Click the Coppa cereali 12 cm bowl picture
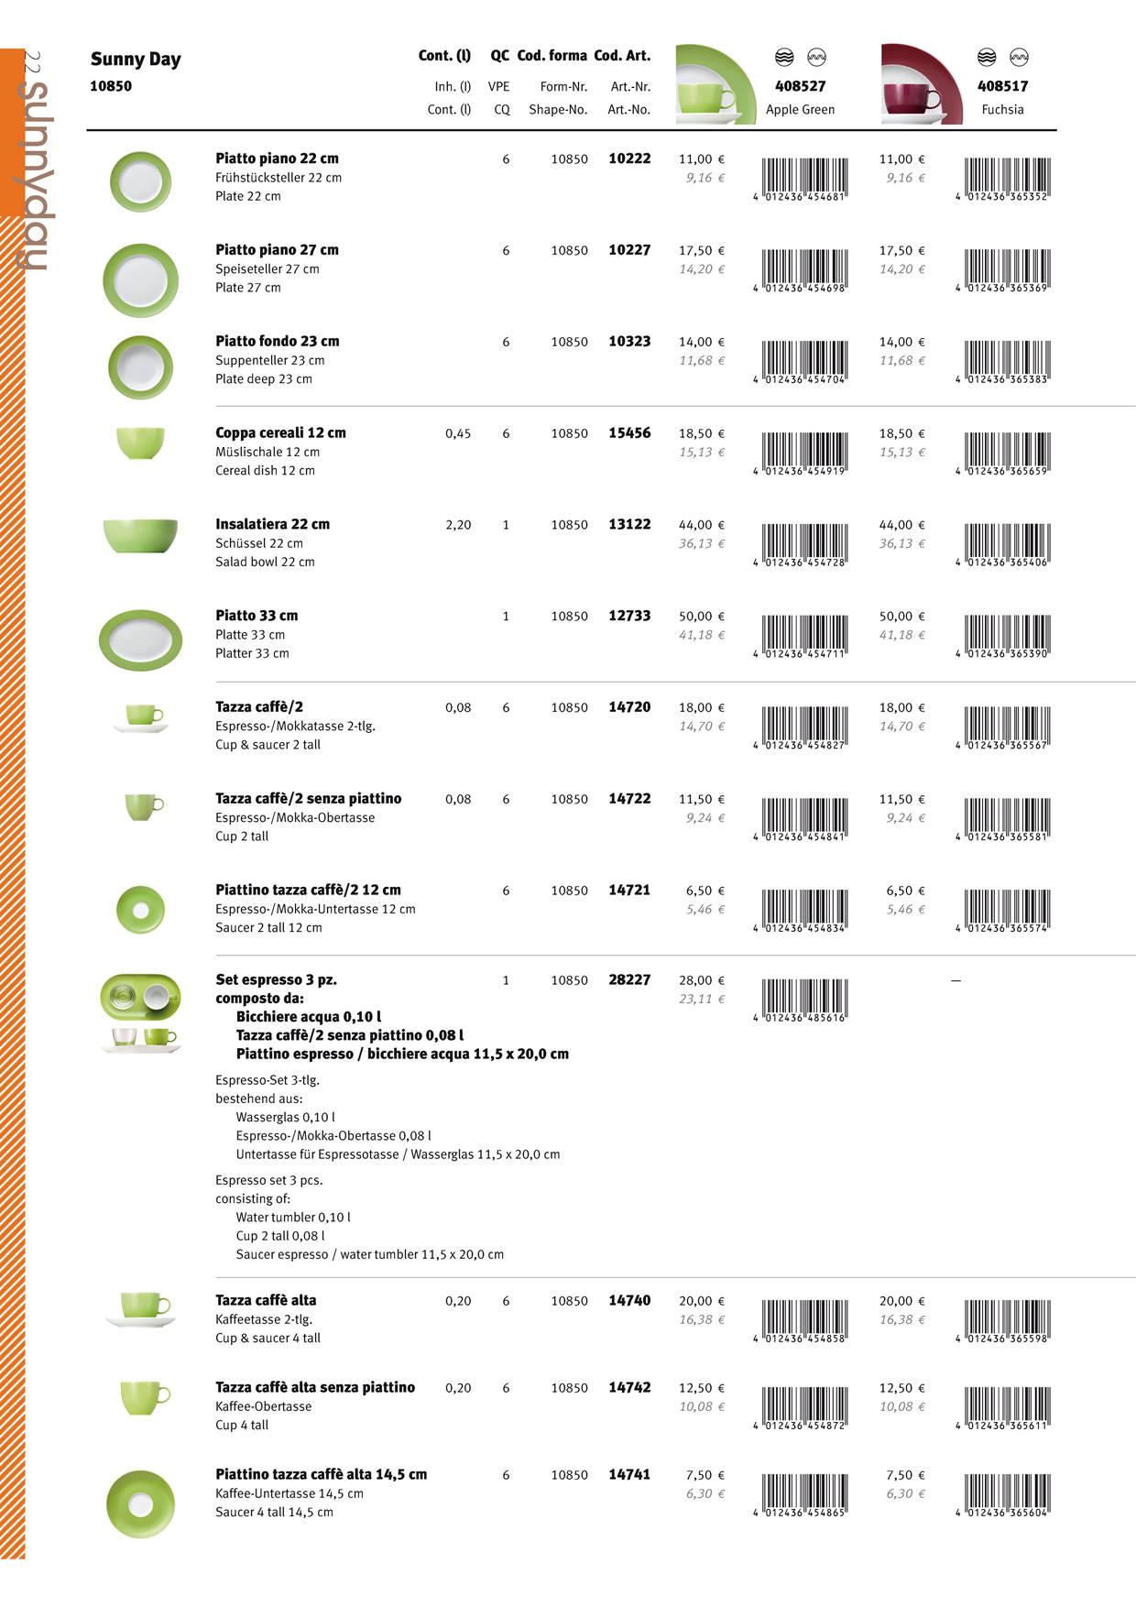 (141, 443)
